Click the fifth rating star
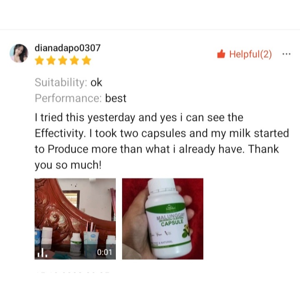The width and height of the screenshot is (300, 300). pos(87,60)
